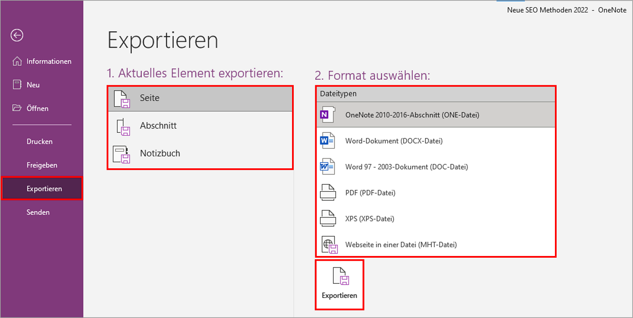Screen dimensions: 633x318
Task: Choose XPS (XPS-Datei) format
Action: coord(436,219)
